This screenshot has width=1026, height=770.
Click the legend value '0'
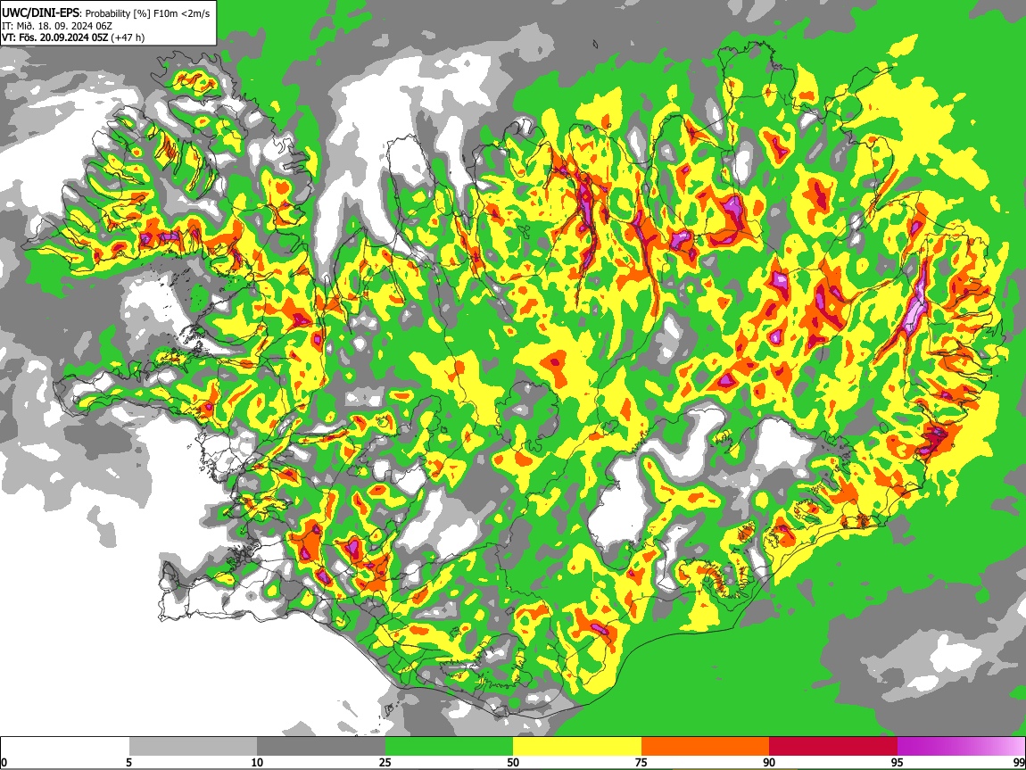point(4,762)
